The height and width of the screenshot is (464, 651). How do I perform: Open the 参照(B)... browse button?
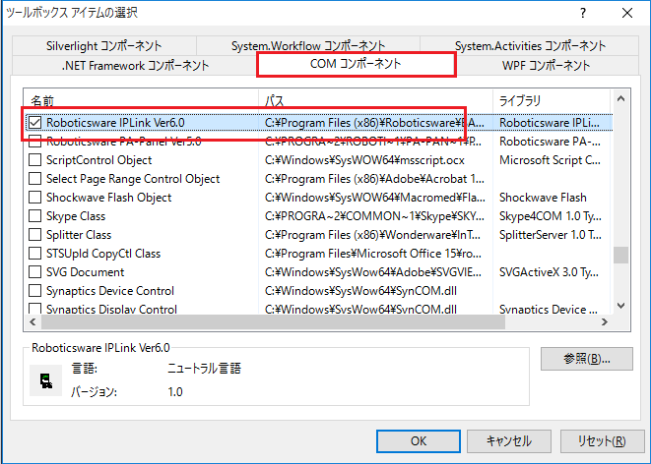(586, 358)
